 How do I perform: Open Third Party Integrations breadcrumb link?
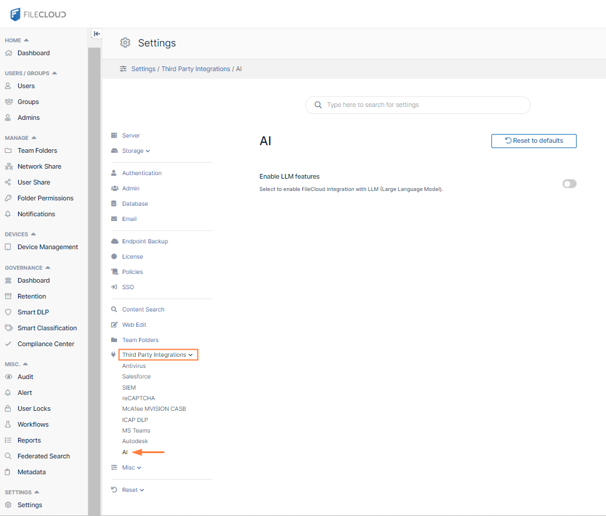pyautogui.click(x=196, y=69)
